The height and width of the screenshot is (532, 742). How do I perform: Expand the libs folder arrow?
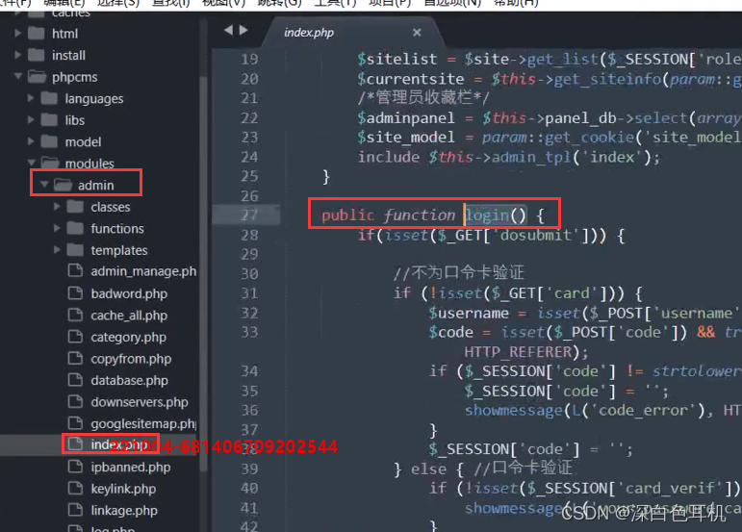coord(31,120)
